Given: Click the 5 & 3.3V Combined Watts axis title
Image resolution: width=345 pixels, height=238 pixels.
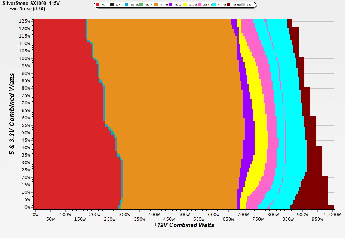Looking at the screenshot, I should (x=12, y=114).
